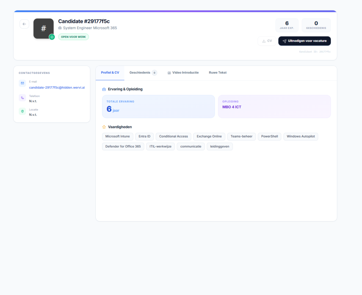
Task: Click the Ervaring & Opleiding section icon
Action: point(104,89)
